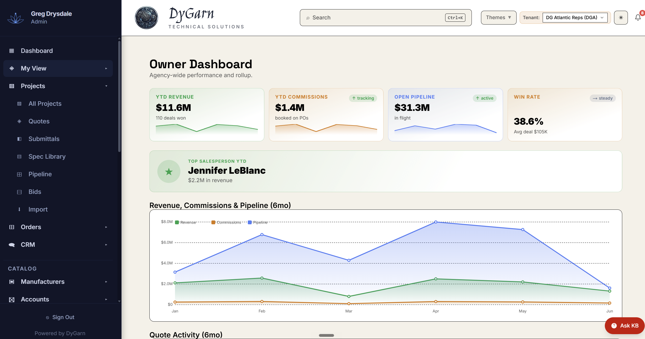This screenshot has height=339, width=645.
Task: Toggle Revenue series in chart legend
Action: (185, 223)
